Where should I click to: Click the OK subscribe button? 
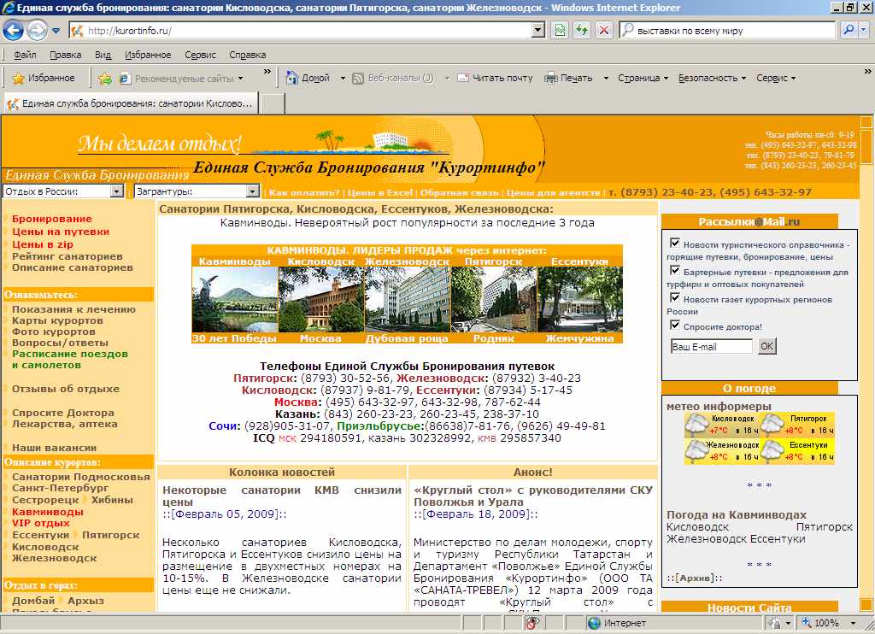click(766, 346)
